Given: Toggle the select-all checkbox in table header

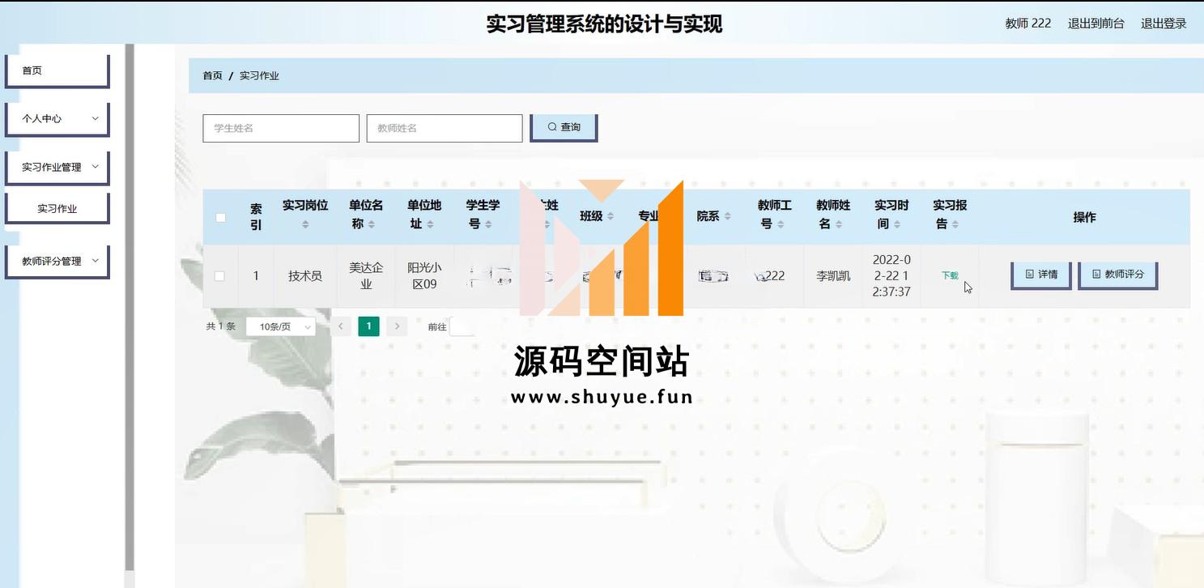Looking at the screenshot, I should coord(220,217).
